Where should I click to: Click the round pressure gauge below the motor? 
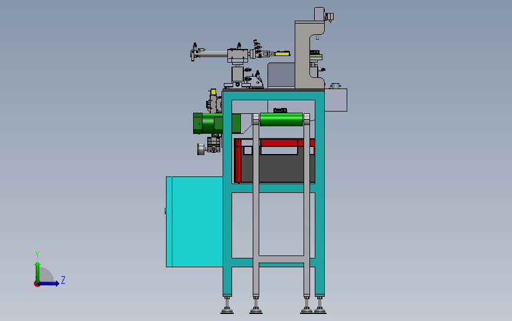tap(201, 149)
